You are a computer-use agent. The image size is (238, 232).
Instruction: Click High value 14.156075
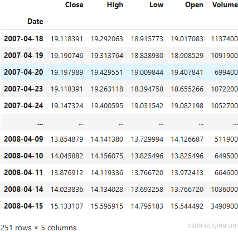pos(107,156)
